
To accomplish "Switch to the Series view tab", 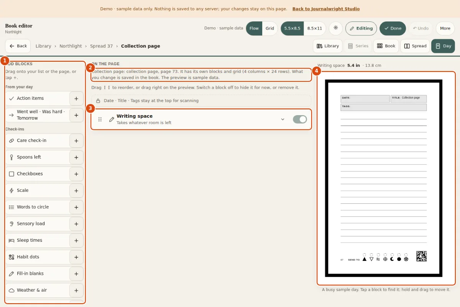I will point(358,46).
